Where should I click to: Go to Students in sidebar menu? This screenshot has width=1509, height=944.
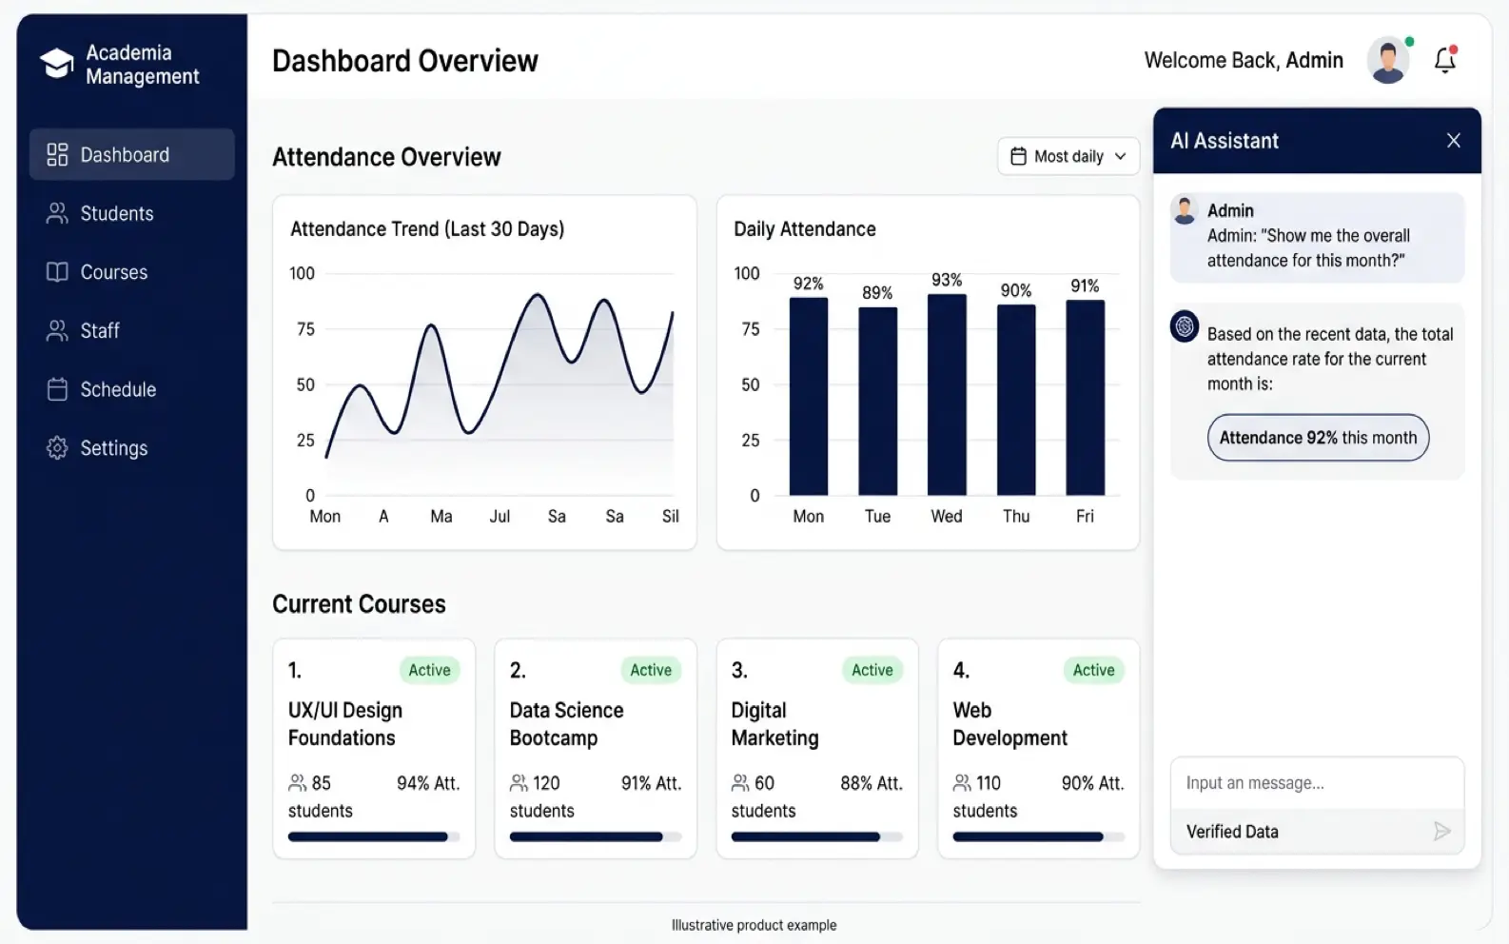coord(132,213)
